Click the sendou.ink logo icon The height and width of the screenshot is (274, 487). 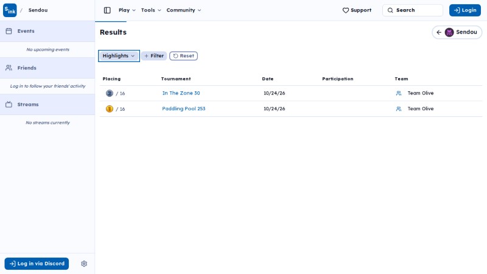click(x=10, y=10)
